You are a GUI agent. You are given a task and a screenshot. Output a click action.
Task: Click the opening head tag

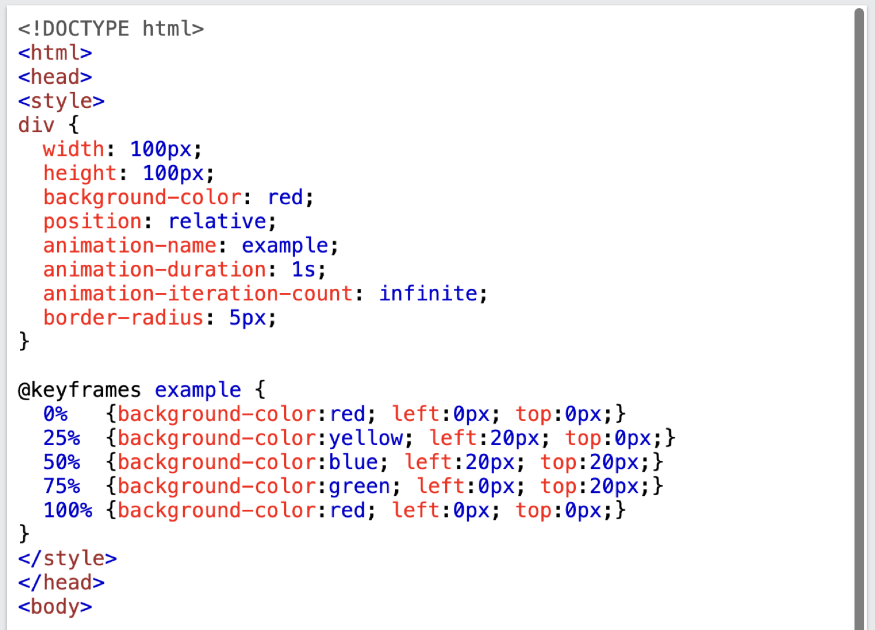55,77
